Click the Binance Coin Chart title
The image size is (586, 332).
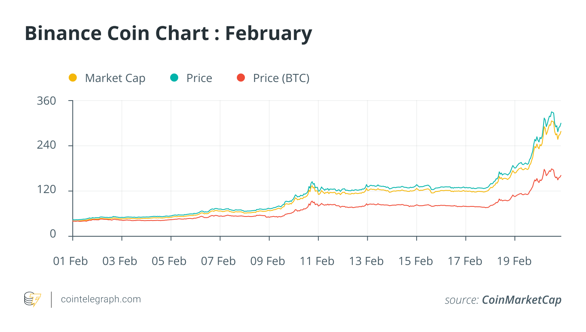pos(168,34)
